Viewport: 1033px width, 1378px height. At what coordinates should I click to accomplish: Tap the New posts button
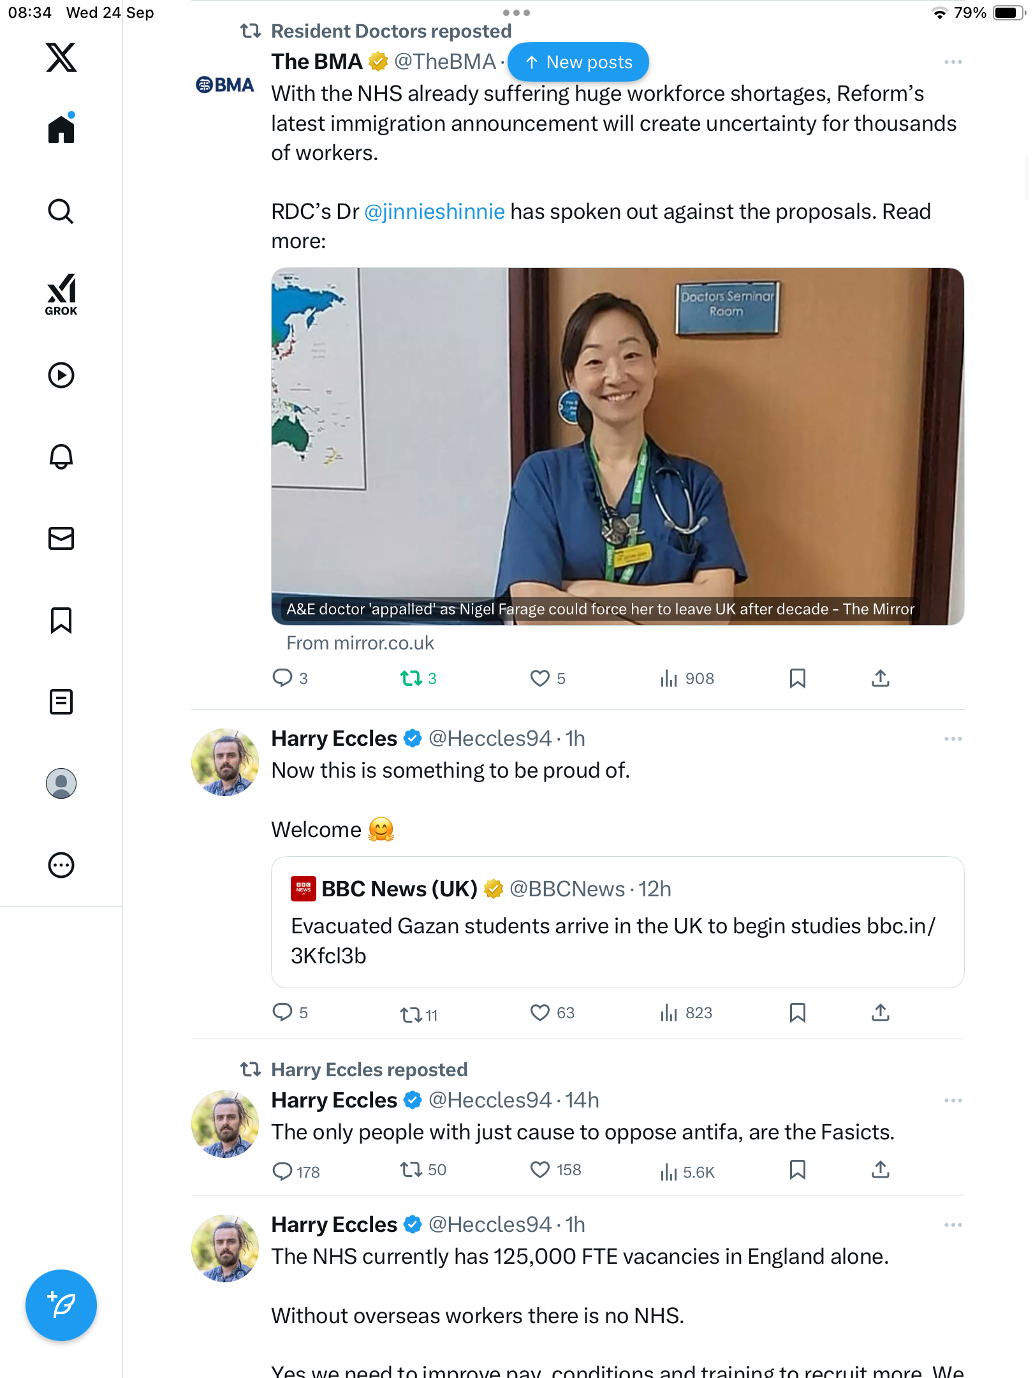pos(578,62)
